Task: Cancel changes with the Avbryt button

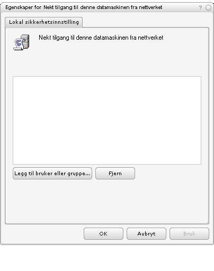Action: [x=146, y=234]
